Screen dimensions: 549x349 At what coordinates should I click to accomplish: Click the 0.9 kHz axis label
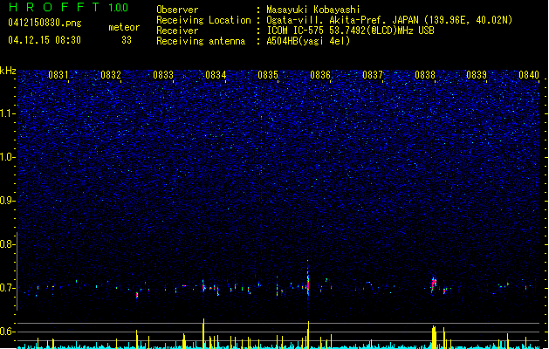tap(8, 201)
